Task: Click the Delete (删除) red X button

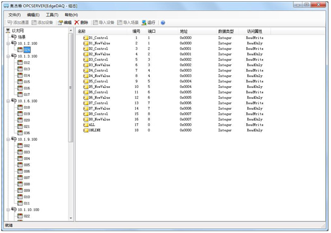Action: click(81, 22)
